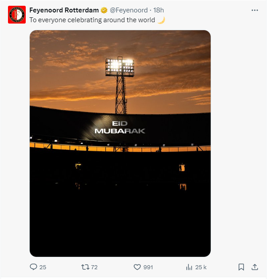Viewport: 267px width, 279px height.
Task: Share the post via upload arrow icon
Action: [255, 267]
